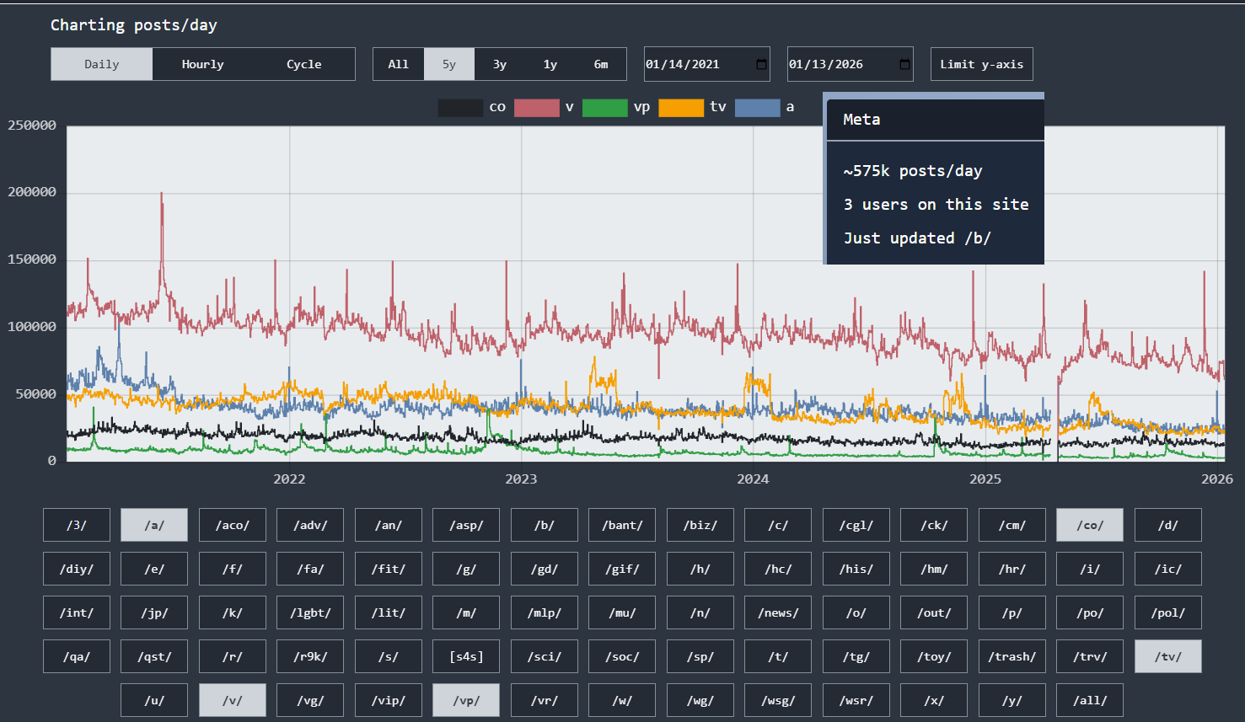Select the /news/ board button
The height and width of the screenshot is (722, 1245).
pyautogui.click(x=778, y=612)
